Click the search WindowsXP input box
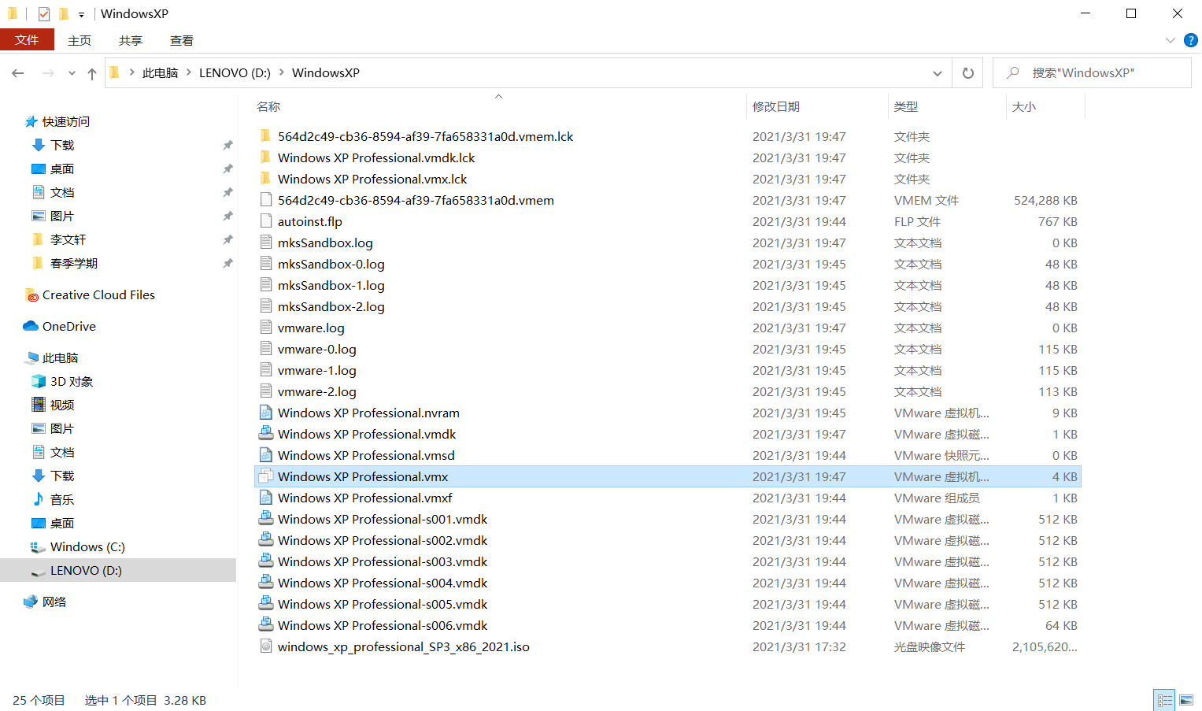 click(1092, 73)
